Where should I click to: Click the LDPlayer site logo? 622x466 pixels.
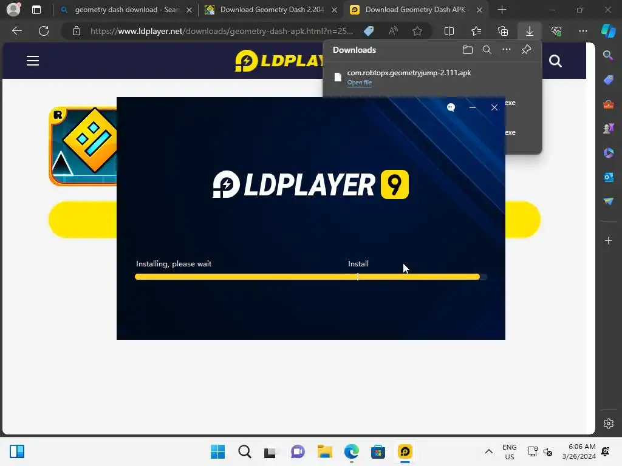click(x=279, y=61)
